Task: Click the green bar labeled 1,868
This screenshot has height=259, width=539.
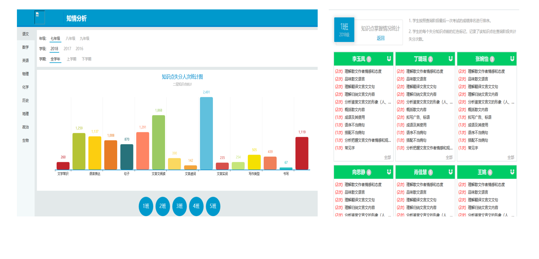Action: 159,142
